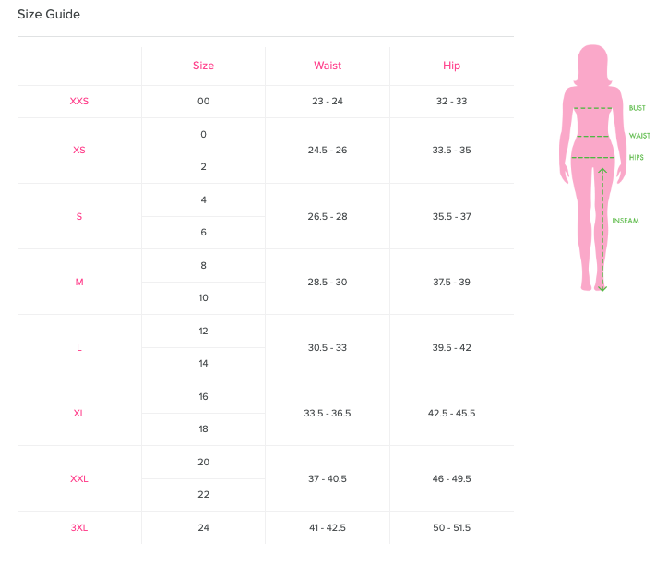Screen dimensions: 656x567
Task: Select size 10 cell
Action: pos(203,297)
